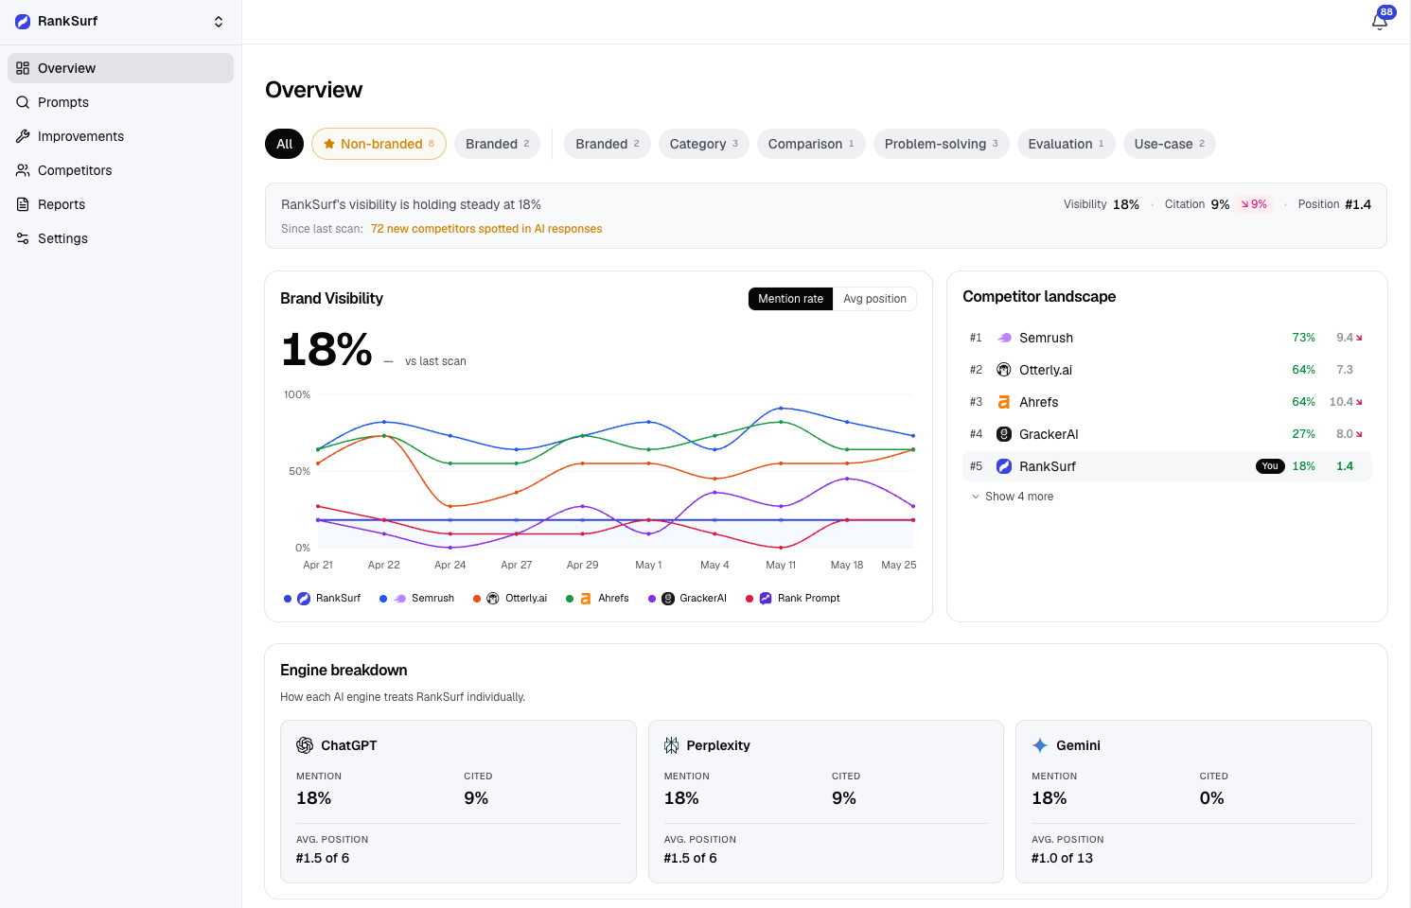Click the GrackerAI icon in the chart legend
The width and height of the screenshot is (1411, 908).
tap(668, 599)
